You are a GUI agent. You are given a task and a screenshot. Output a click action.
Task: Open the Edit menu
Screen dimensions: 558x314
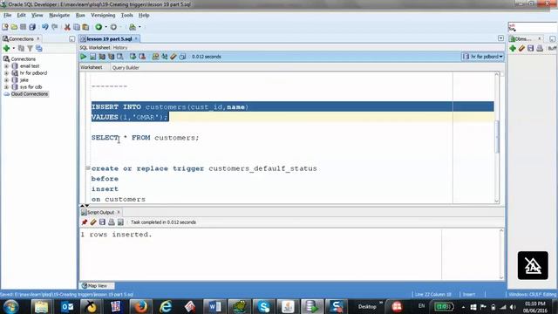(x=21, y=16)
